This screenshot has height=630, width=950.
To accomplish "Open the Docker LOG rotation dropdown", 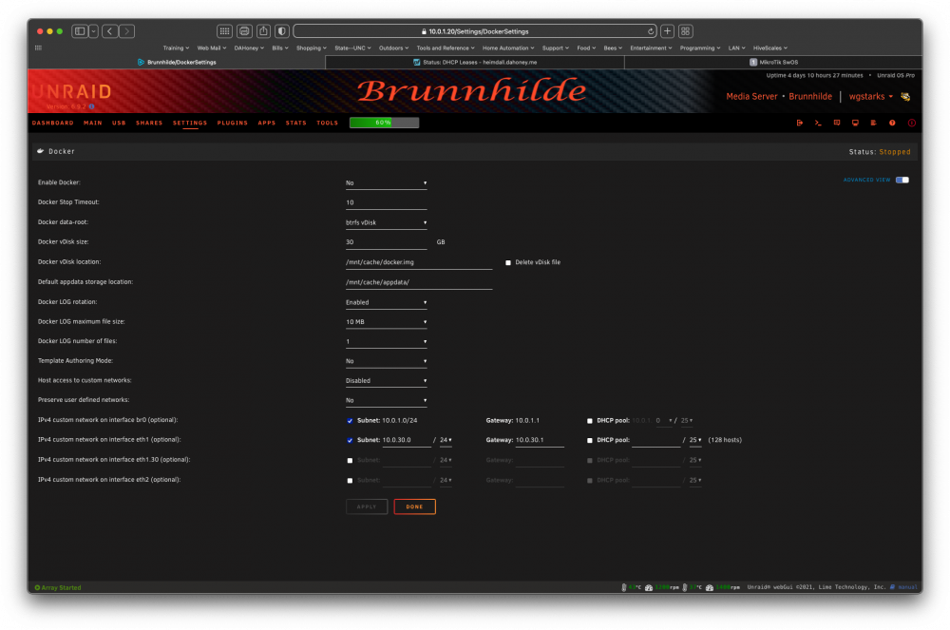I will pyautogui.click(x=386, y=302).
